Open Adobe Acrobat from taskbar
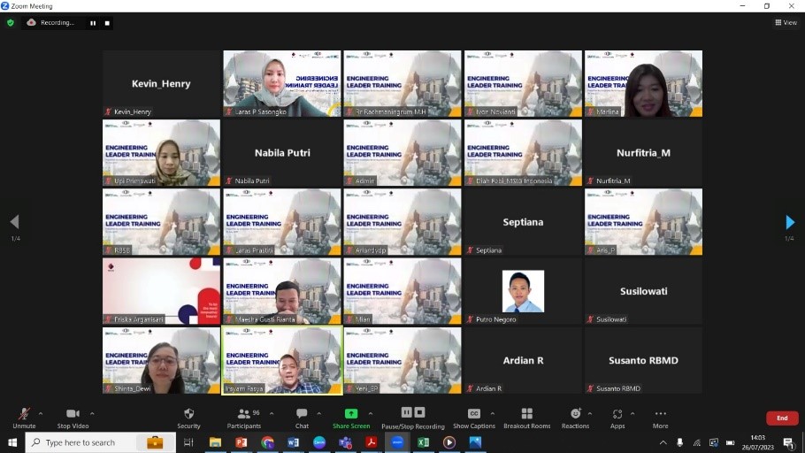Viewport: 805px width, 453px height. click(x=372, y=442)
